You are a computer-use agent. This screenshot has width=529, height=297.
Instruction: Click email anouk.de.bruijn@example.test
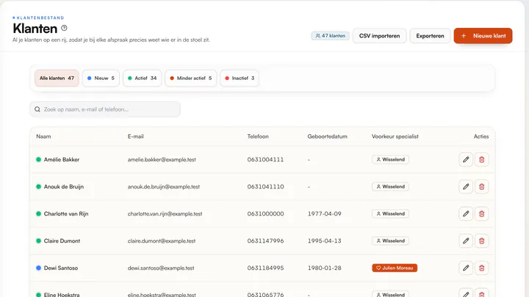[164, 186]
